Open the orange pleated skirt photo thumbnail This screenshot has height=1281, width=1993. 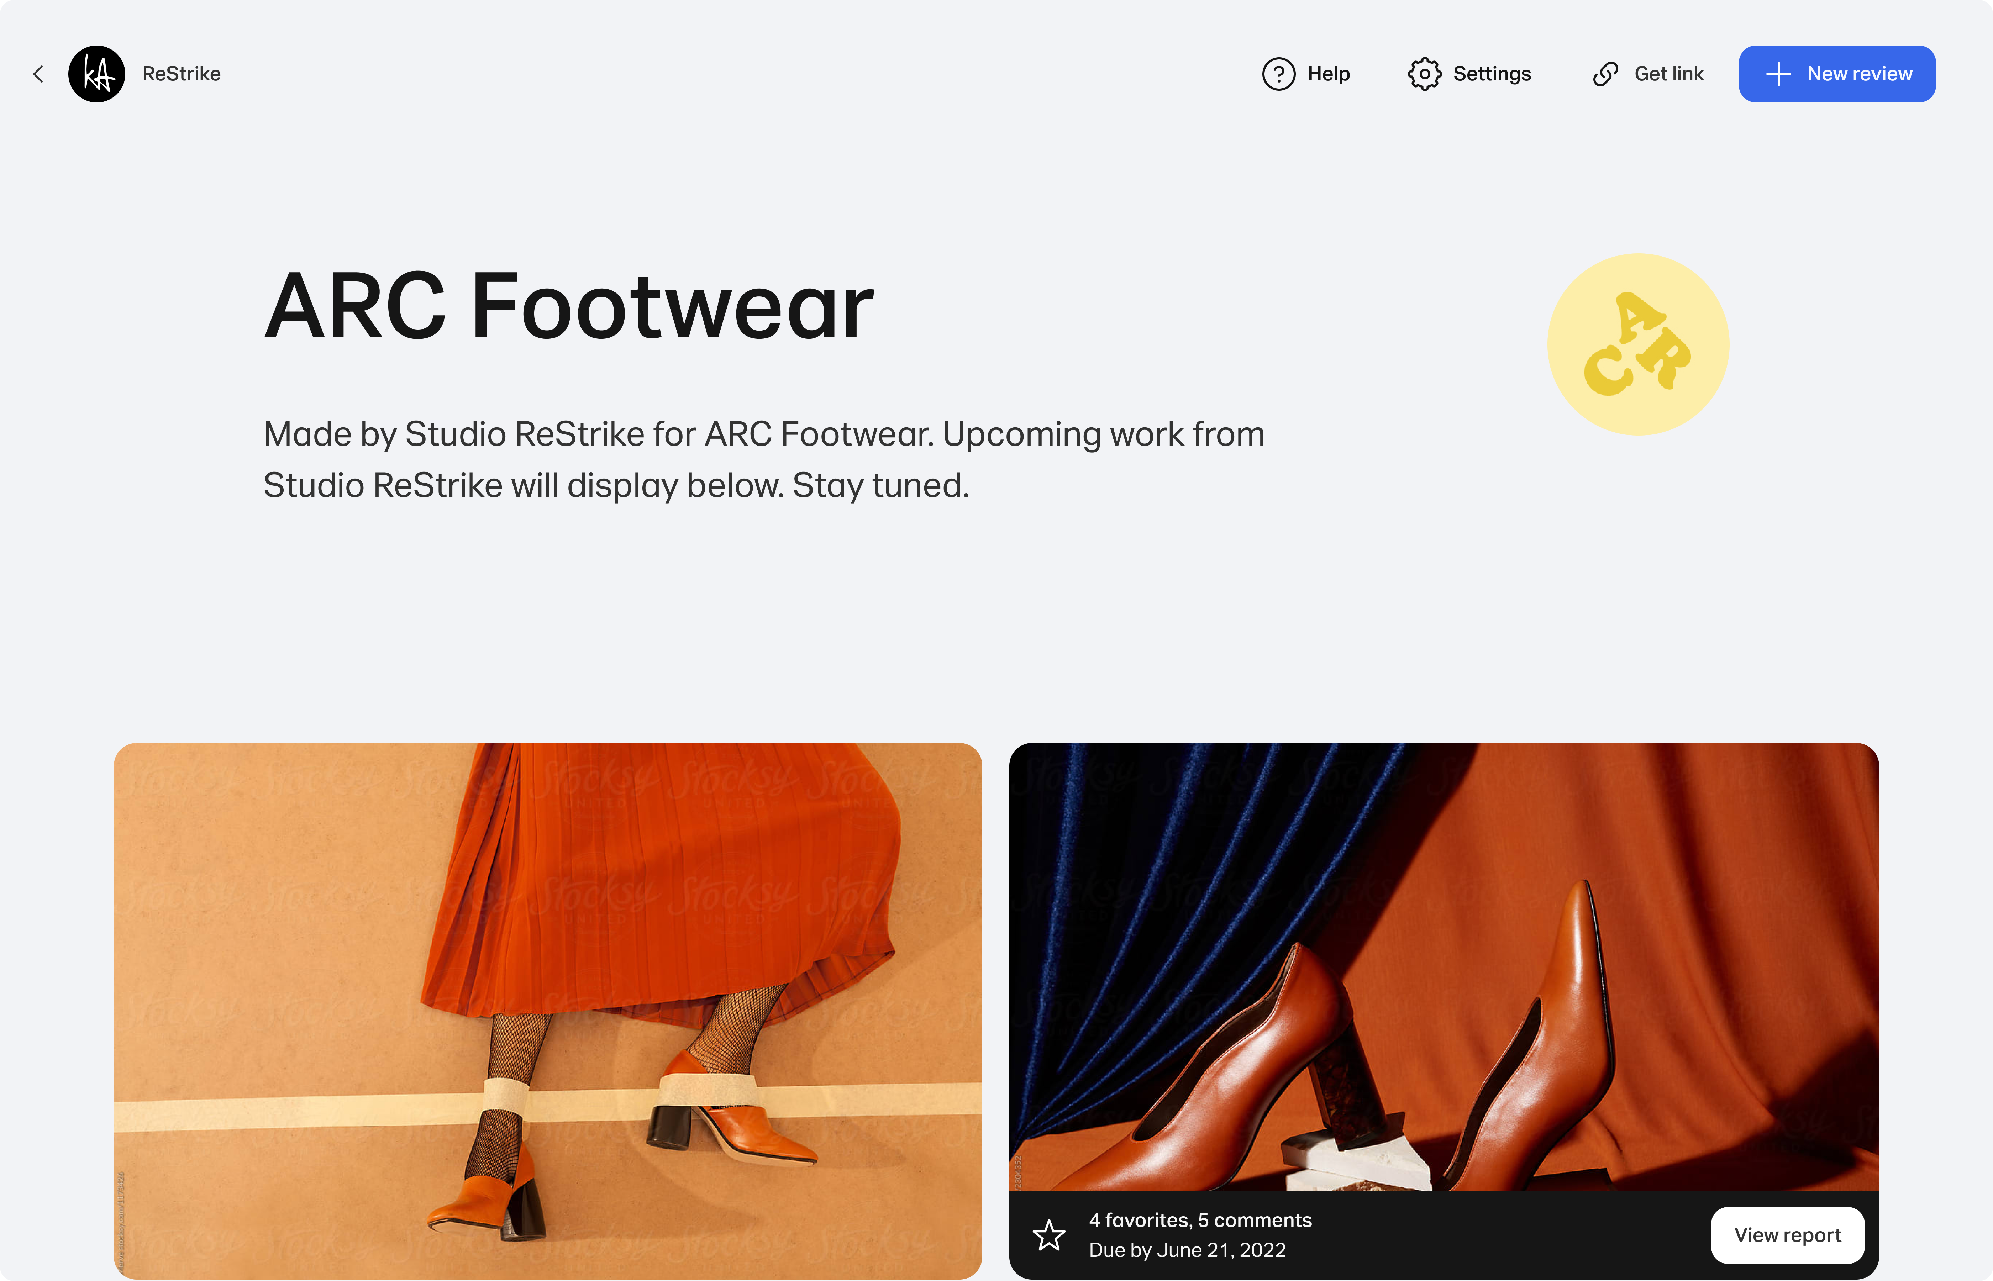click(548, 1011)
